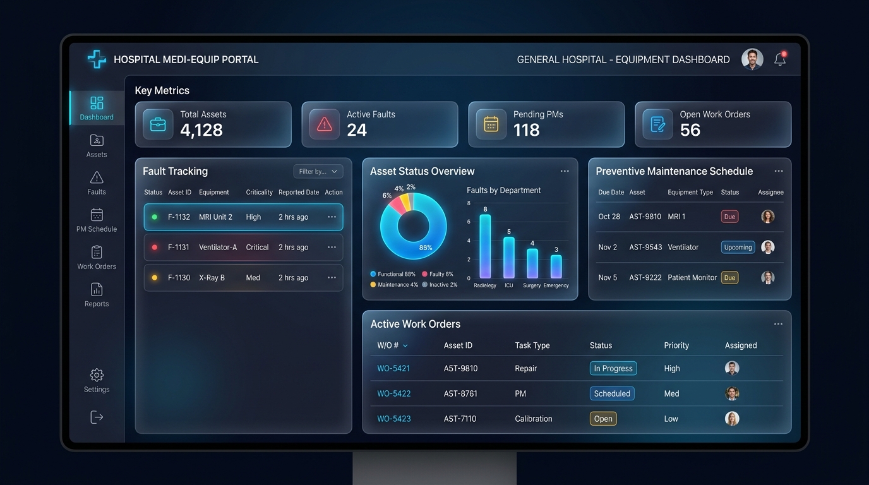Click the Scheduled status badge

pos(612,393)
